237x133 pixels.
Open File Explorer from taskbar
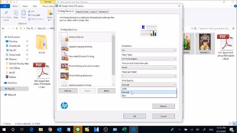(41, 130)
